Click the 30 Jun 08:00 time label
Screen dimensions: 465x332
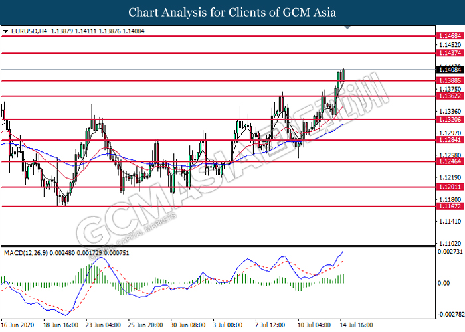pyautogui.click(x=188, y=325)
